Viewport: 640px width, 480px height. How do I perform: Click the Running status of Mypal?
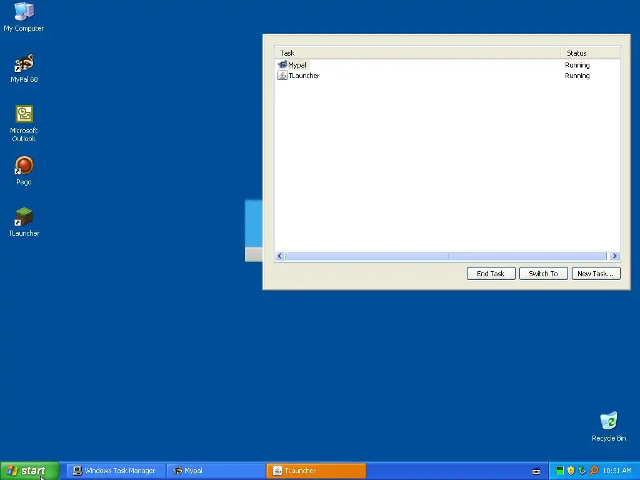coord(577,65)
